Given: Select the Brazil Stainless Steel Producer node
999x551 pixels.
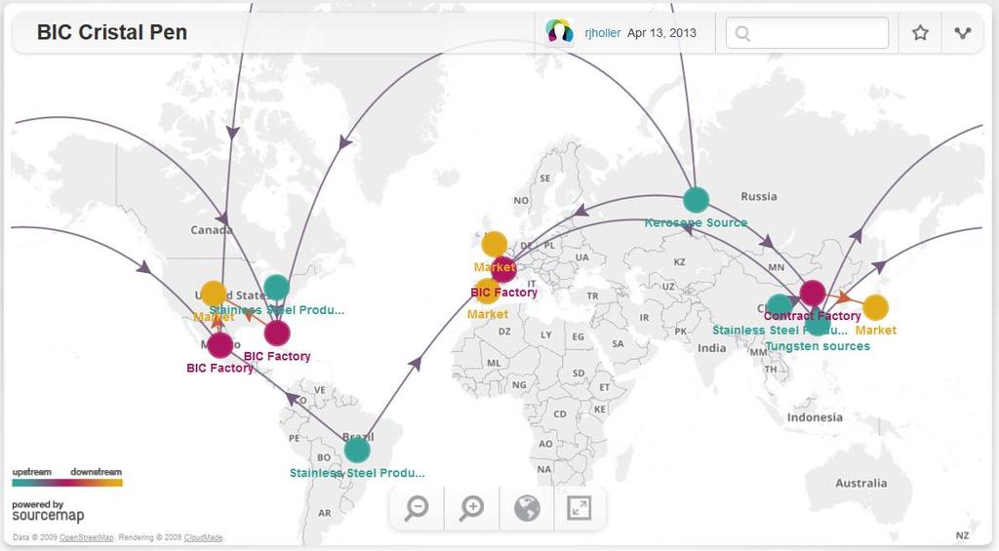Looking at the screenshot, I should (x=357, y=450).
